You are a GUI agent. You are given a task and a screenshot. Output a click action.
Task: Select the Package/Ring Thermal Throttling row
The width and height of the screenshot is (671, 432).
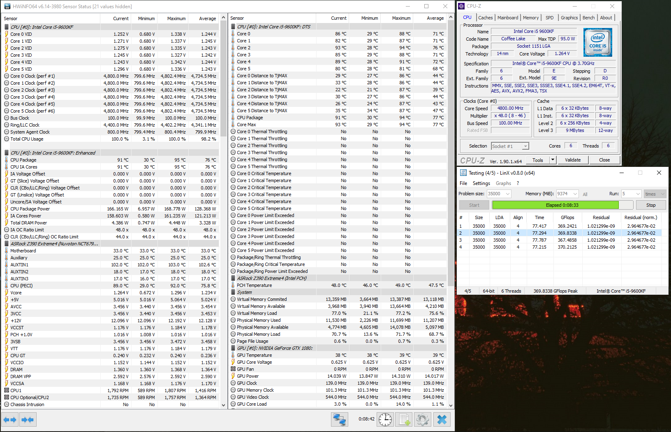(x=338, y=257)
